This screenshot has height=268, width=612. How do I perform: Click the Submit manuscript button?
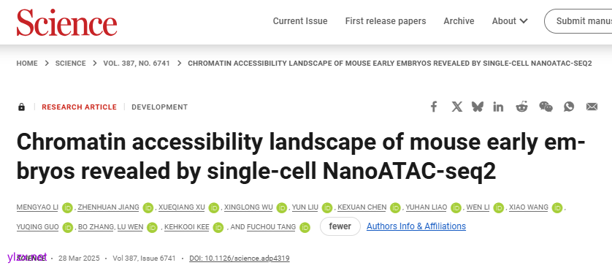click(578, 21)
